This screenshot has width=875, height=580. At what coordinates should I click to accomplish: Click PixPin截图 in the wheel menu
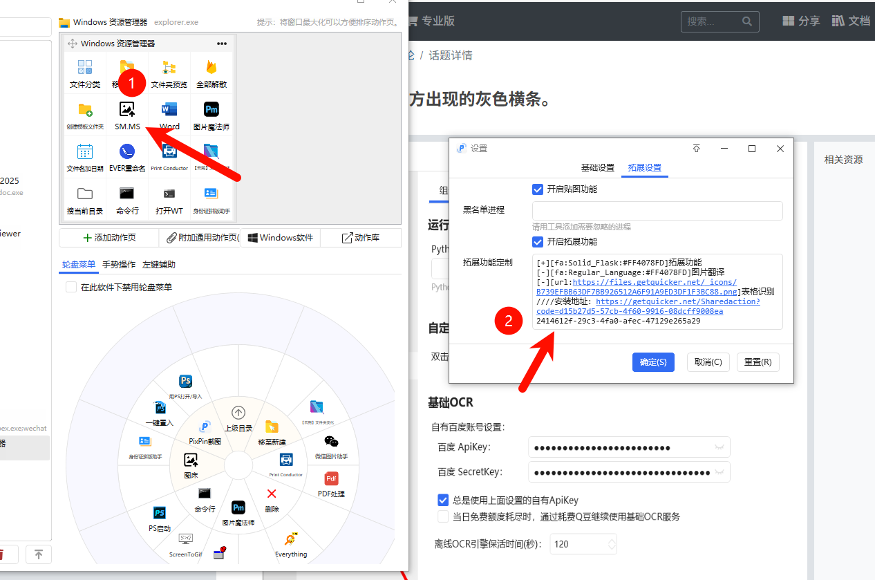pos(205,432)
